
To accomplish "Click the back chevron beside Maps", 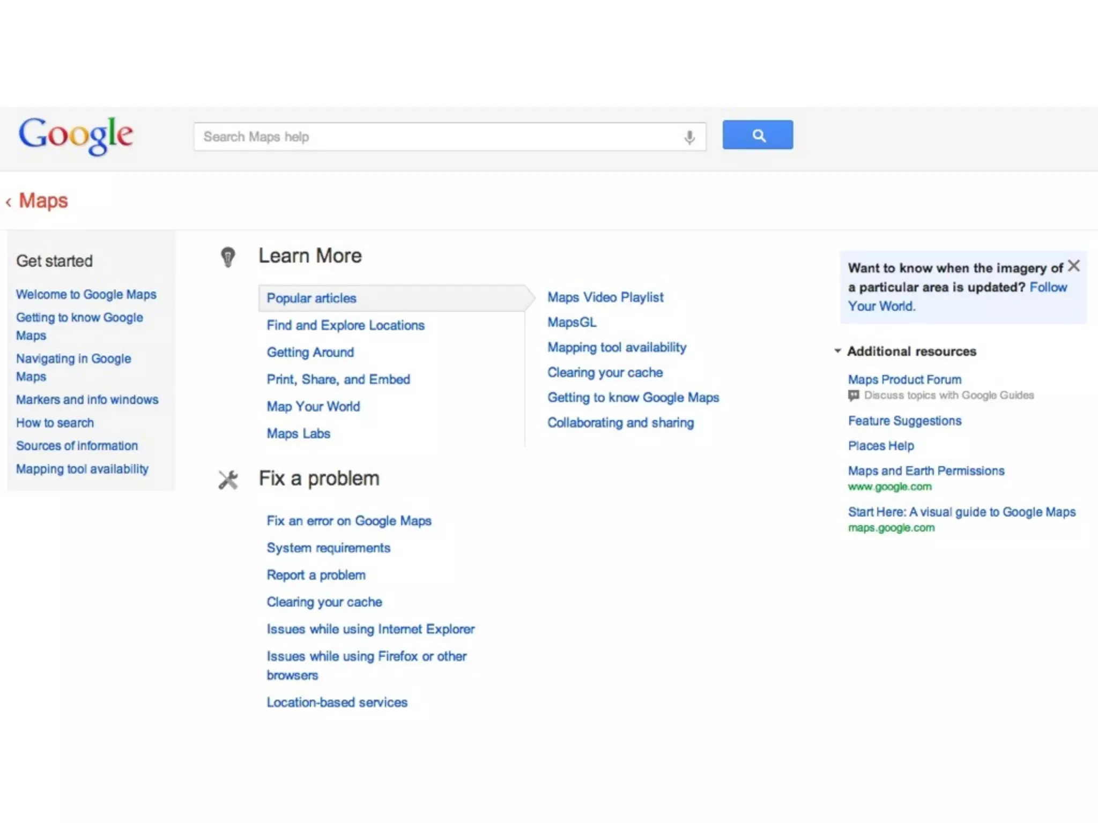I will pos(9,202).
